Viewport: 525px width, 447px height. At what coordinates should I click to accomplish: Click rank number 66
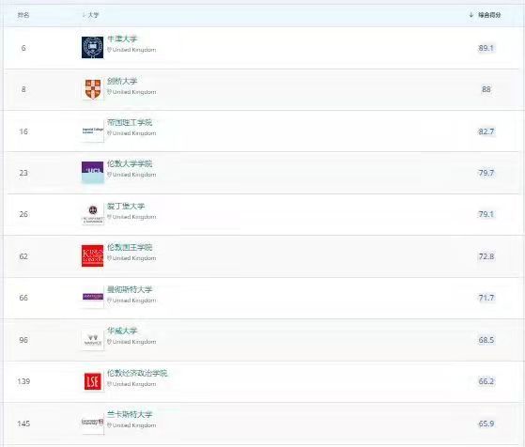click(23, 298)
